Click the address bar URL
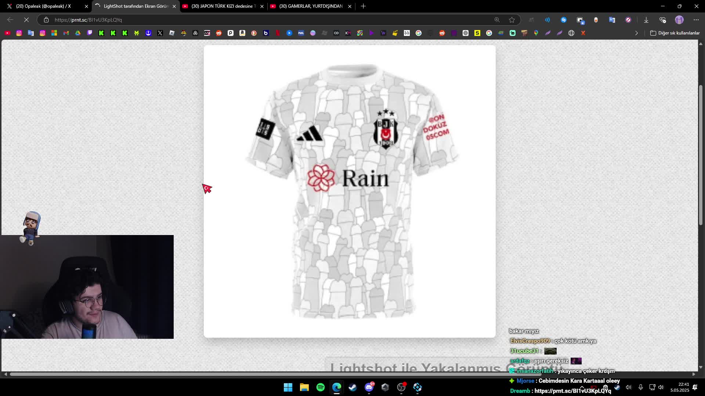 (88, 20)
